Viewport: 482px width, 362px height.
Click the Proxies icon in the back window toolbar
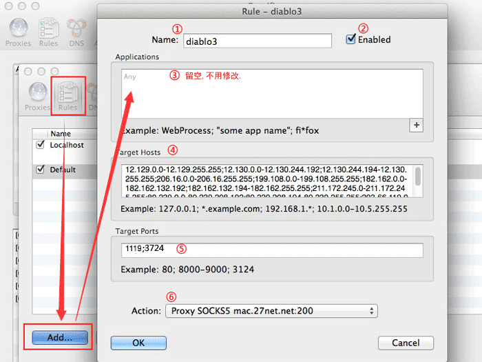(18, 31)
